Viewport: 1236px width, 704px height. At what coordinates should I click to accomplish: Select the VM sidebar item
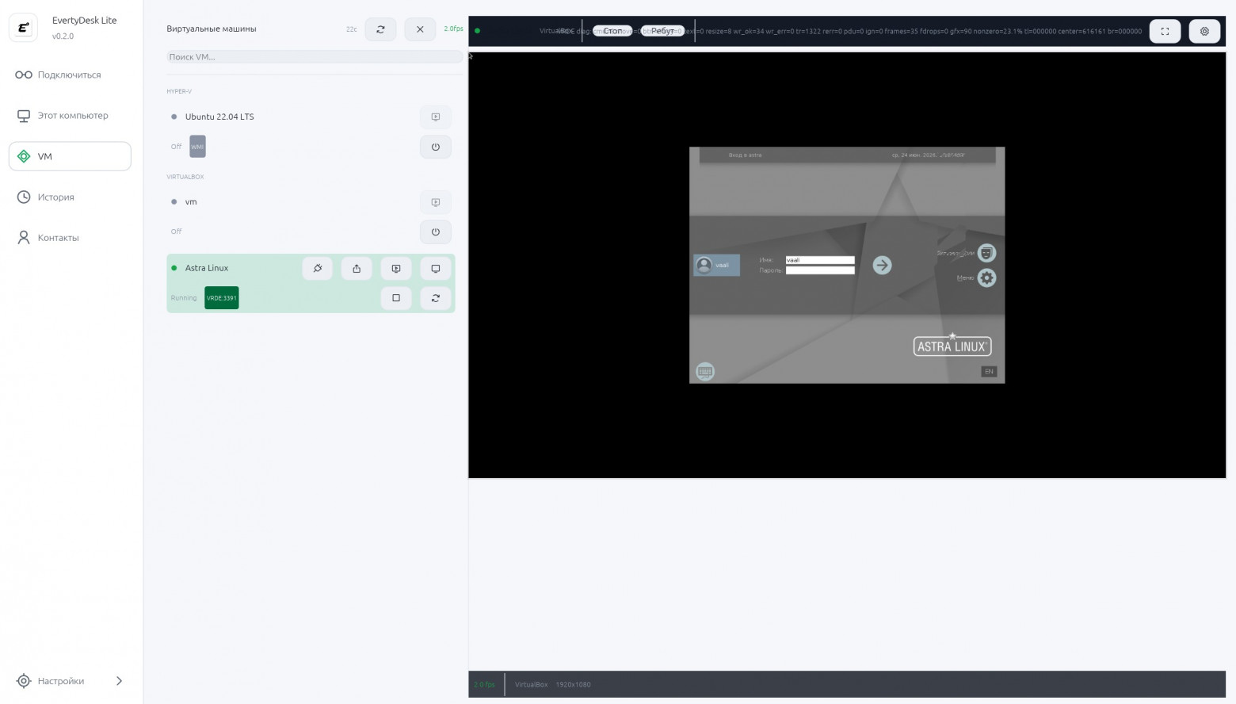[x=70, y=156]
